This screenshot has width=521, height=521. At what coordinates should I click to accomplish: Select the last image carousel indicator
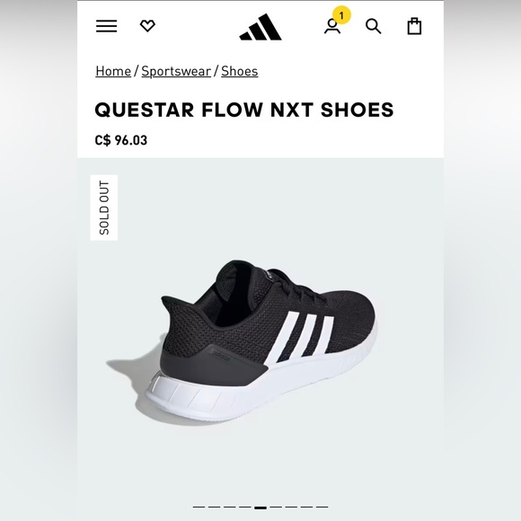click(x=322, y=507)
